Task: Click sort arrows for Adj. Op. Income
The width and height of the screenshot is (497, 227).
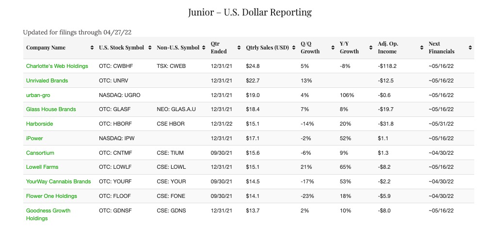Action: pyautogui.click(x=421, y=48)
